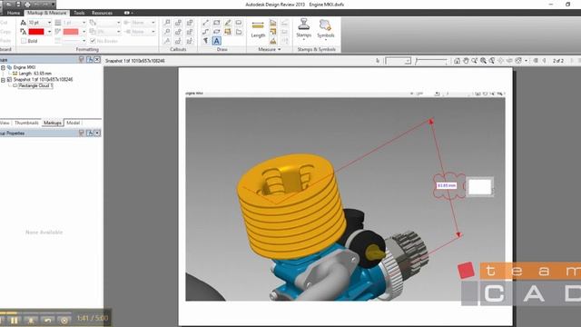
Task: Collapse the Engine MKII tree node
Action: [x=3, y=67]
